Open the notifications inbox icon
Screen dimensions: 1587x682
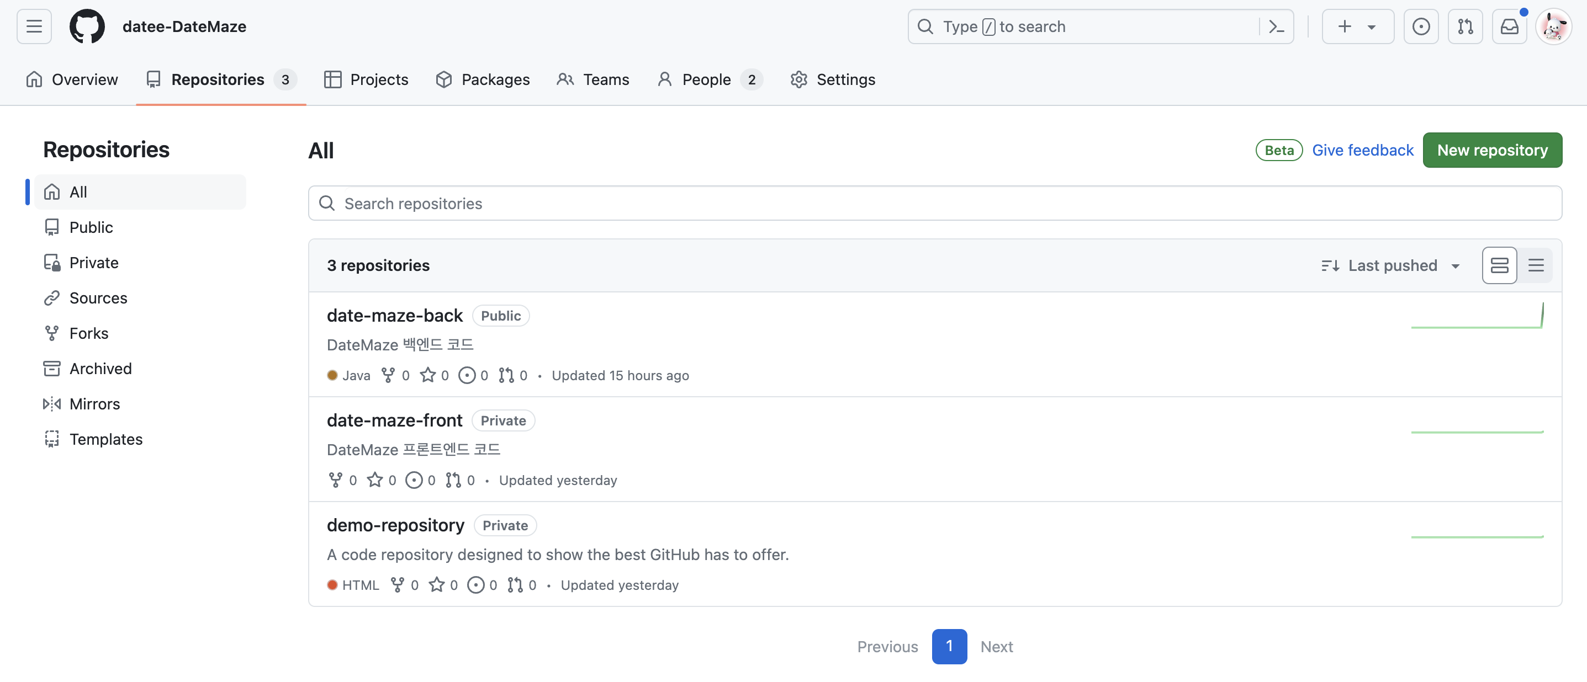click(1509, 26)
